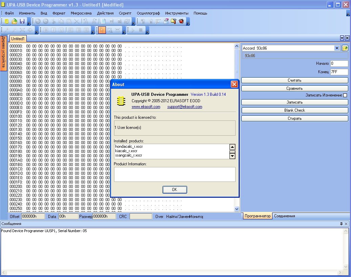This screenshot has height=277, width=351.
Task: Pin the Сообщения panel
Action: (341, 224)
